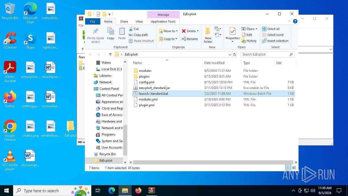Select Recycle Bin in navigation pane
The width and height of the screenshot is (348, 196).
coord(107,154)
